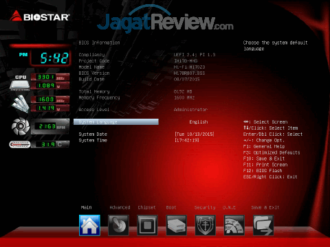
Task: Select the System Language row
Action: tap(116, 122)
